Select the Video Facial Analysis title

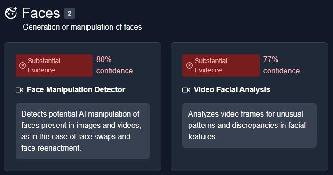[x=232, y=90]
